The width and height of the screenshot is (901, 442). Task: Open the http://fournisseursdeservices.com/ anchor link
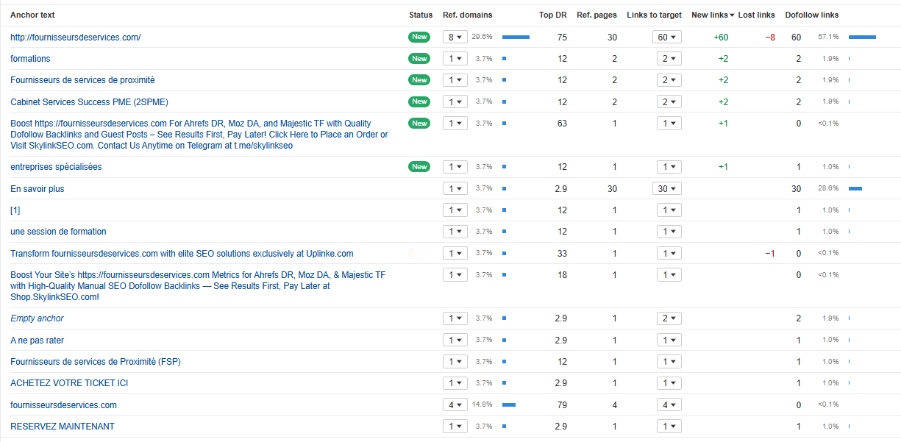(75, 38)
